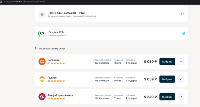Click the АльфаСтрахование company name
This screenshot has height=107, width=200.
click(60, 95)
